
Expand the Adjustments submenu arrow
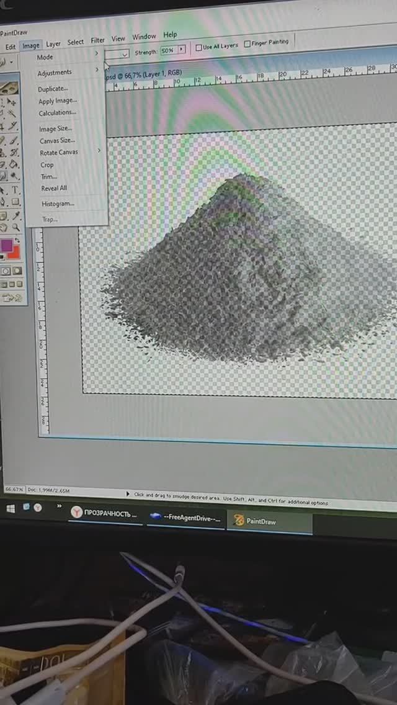(97, 70)
